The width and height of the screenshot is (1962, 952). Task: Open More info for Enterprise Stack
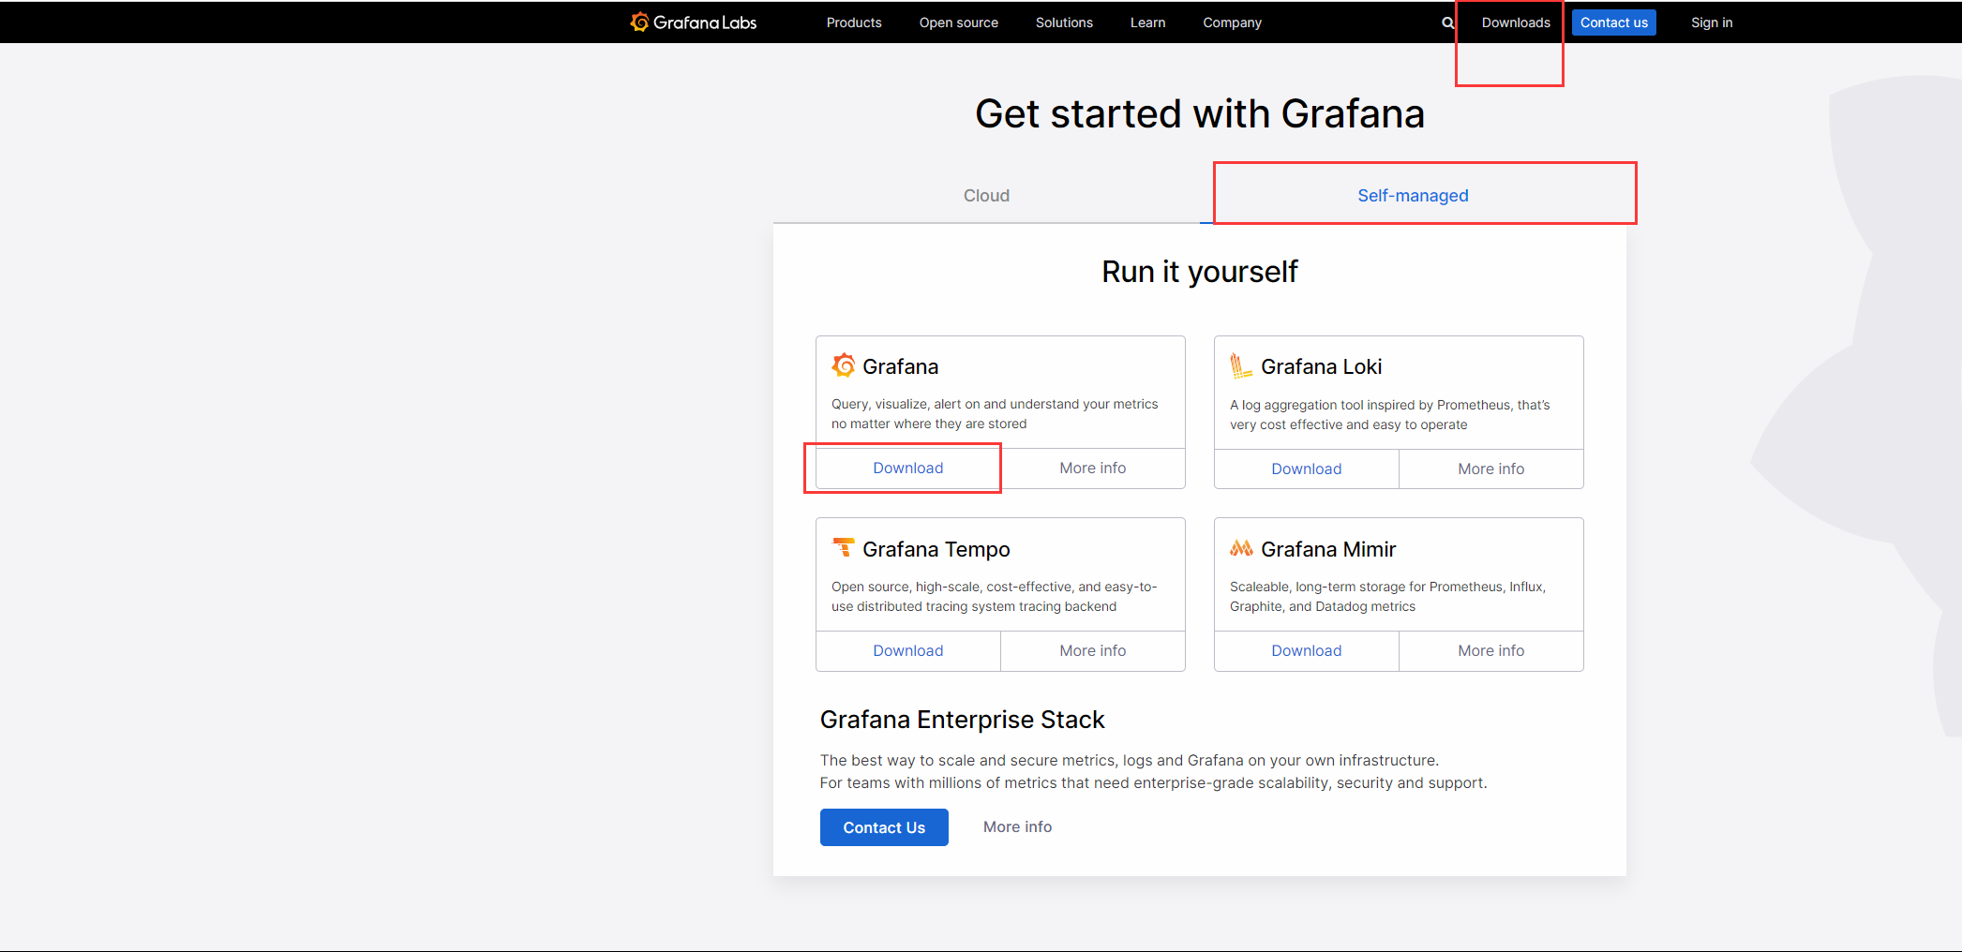coord(1017,826)
